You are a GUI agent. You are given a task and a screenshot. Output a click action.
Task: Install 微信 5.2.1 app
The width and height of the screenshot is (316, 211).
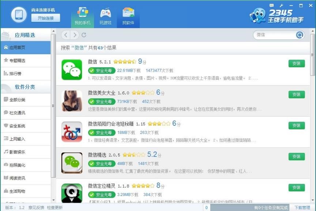[x=296, y=63]
